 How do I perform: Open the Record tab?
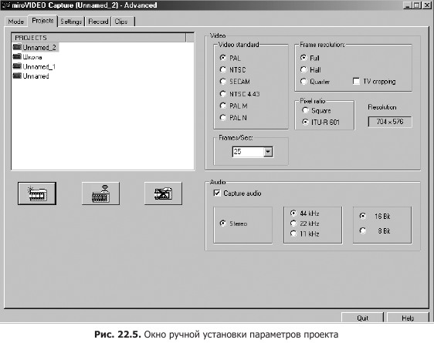(98, 22)
